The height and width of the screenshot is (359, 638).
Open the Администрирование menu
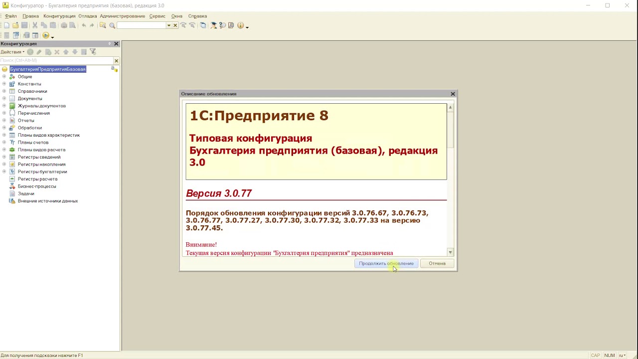[x=122, y=16]
